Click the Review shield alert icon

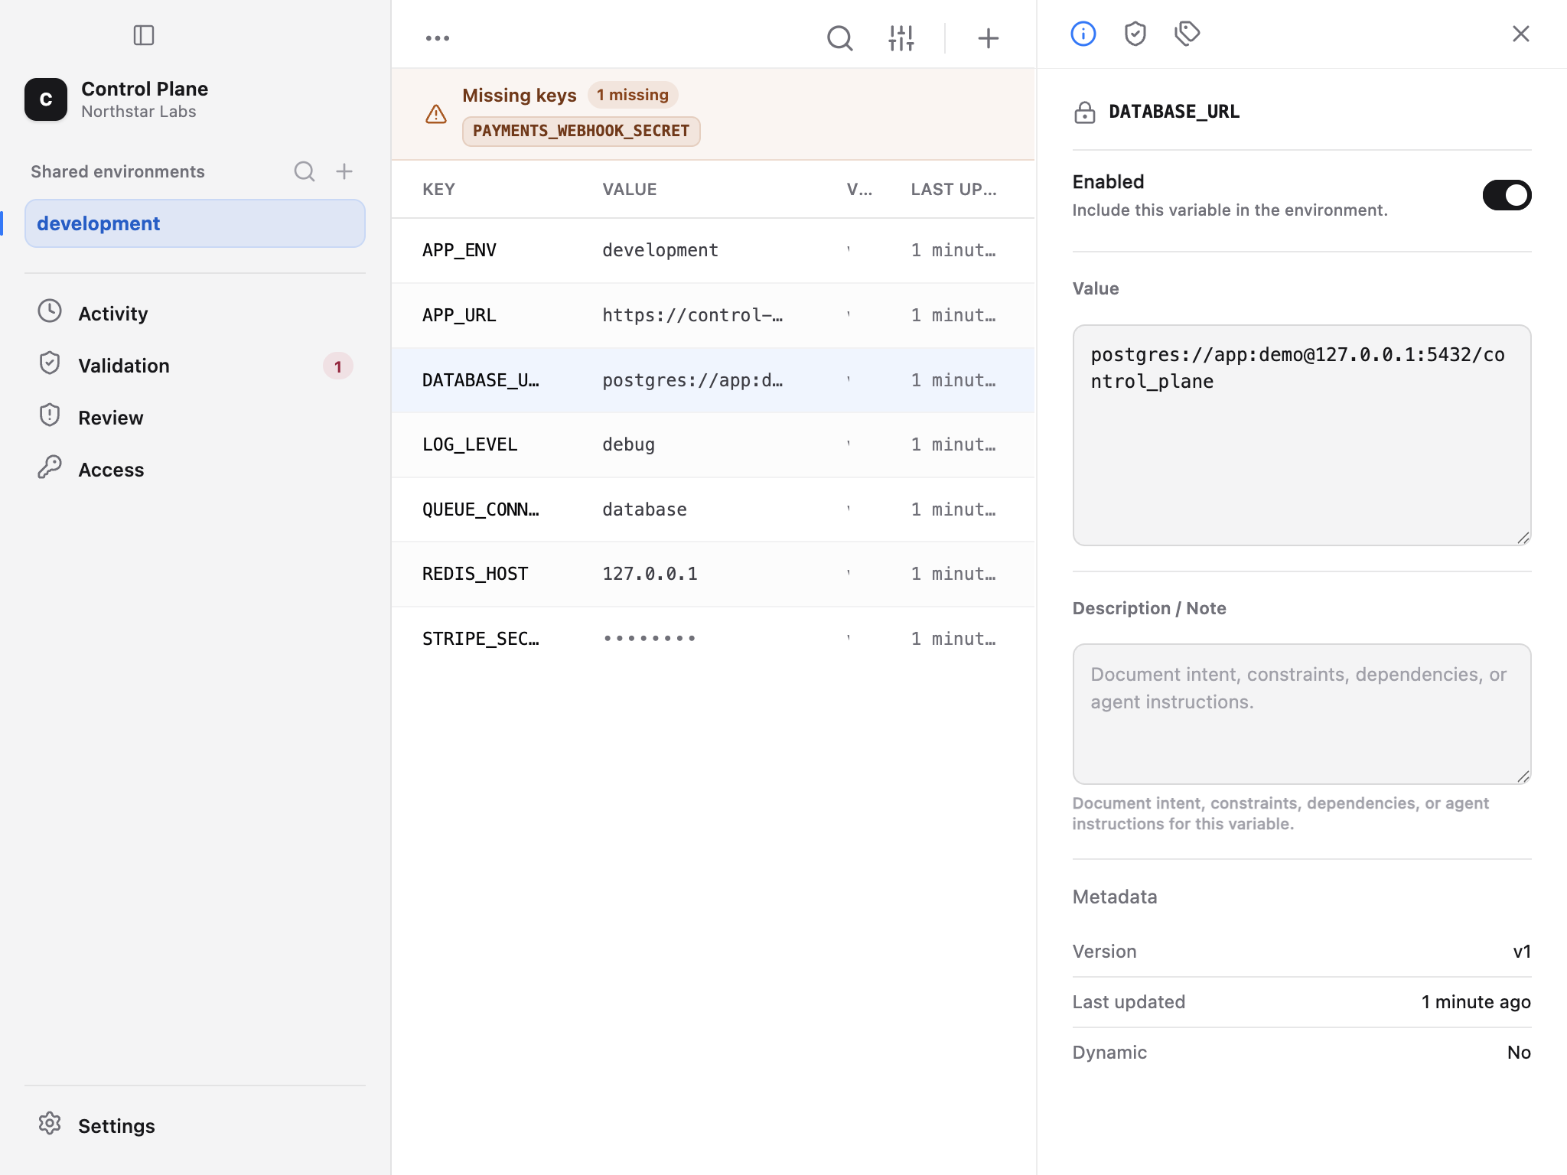tap(50, 415)
